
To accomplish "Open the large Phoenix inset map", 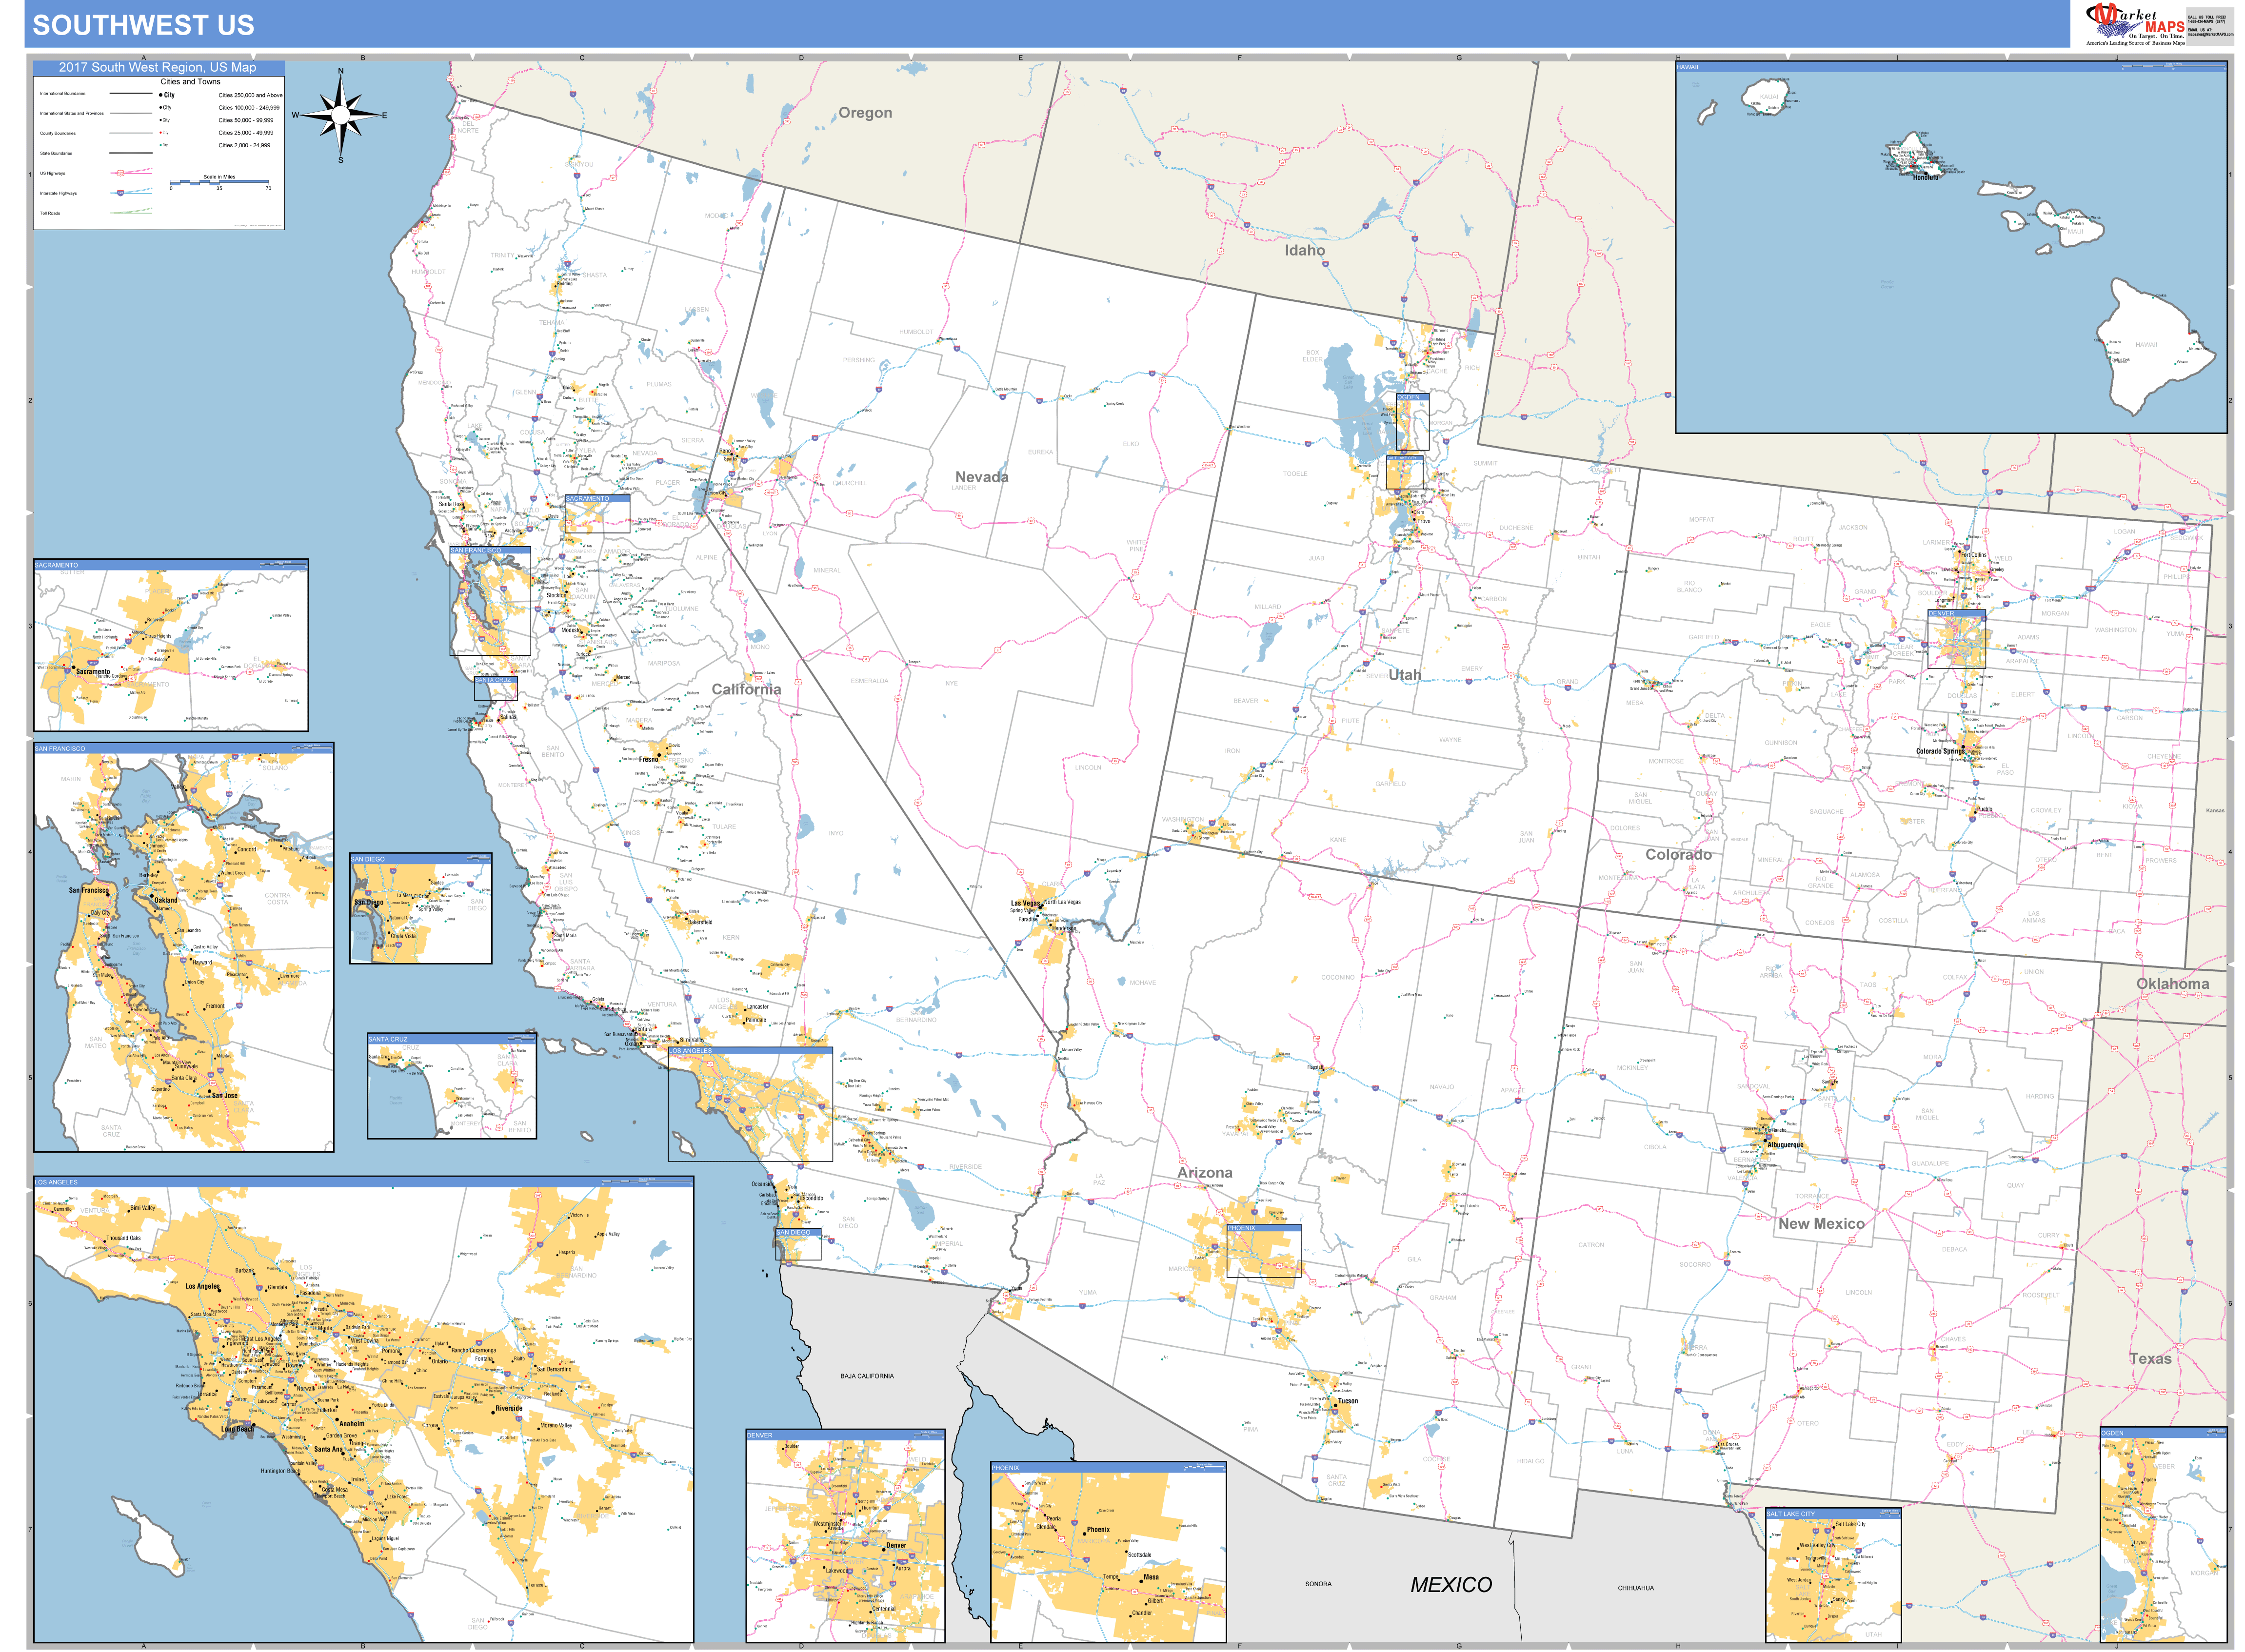I will coord(1108,1552).
